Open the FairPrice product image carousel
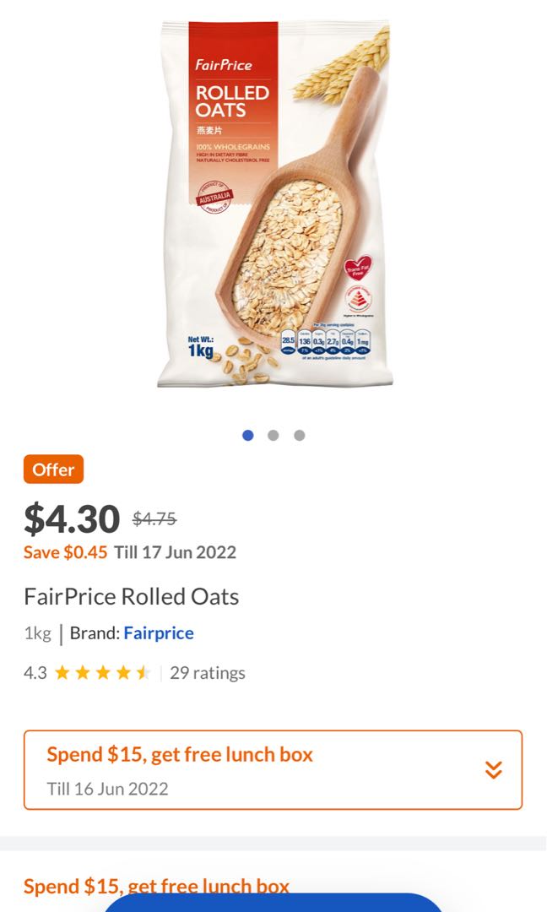This screenshot has width=547, height=912. coord(273,203)
